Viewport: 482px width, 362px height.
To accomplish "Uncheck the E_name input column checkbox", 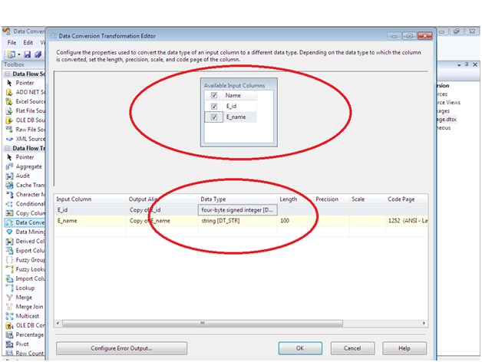I will tap(214, 117).
